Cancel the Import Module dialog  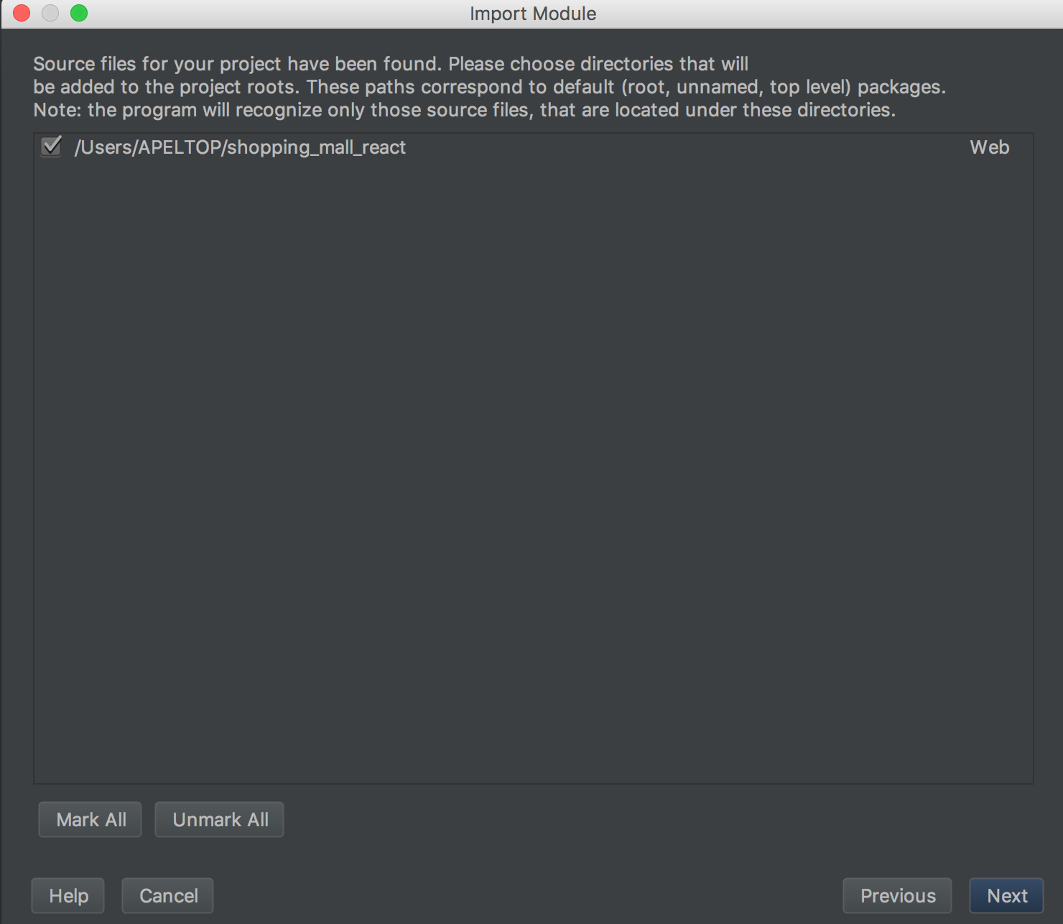pos(168,895)
